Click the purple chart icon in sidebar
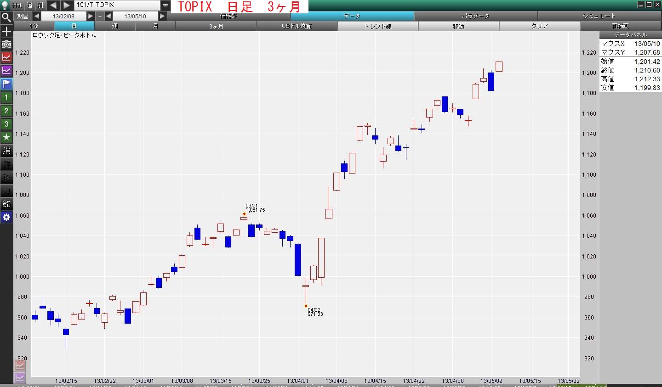The height and width of the screenshot is (387, 662). [6, 71]
